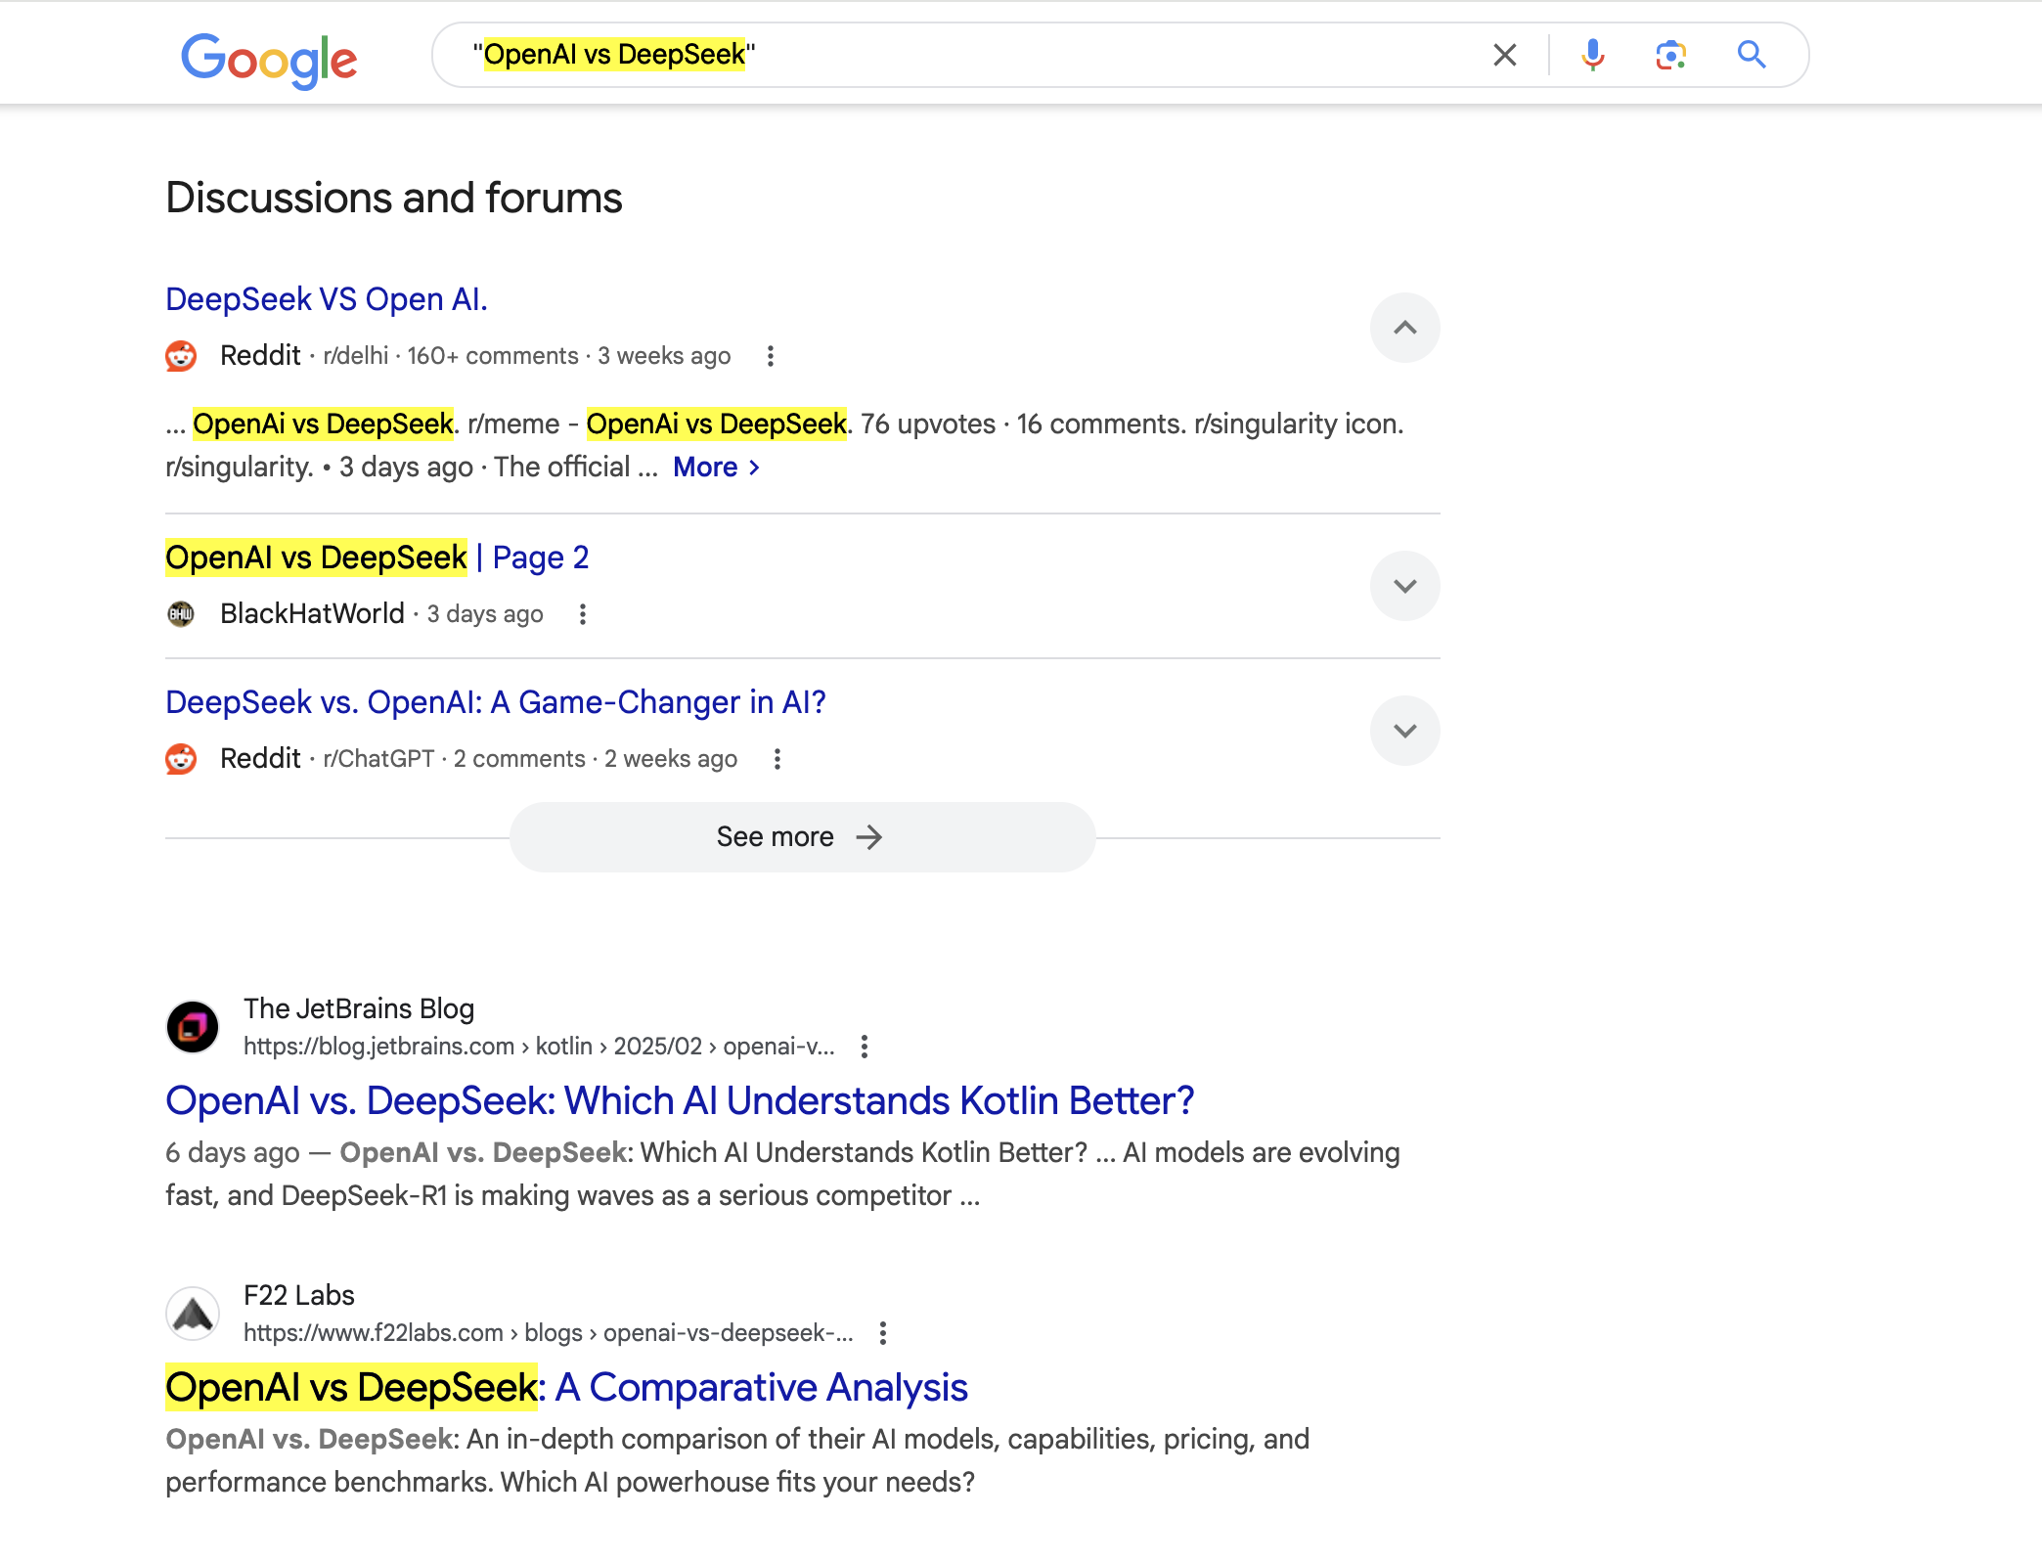Click the BlackHatWorld site icon
The height and width of the screenshot is (1563, 2042).
(181, 614)
